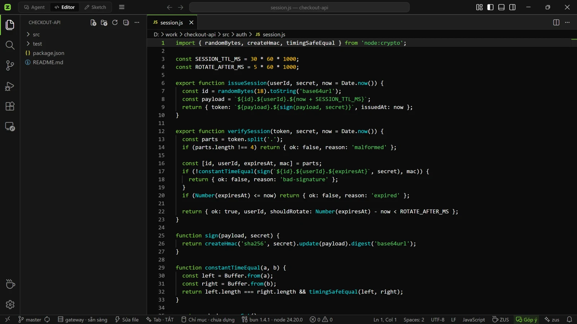Click the New File icon in explorer
Image resolution: width=577 pixels, height=324 pixels.
click(x=93, y=22)
